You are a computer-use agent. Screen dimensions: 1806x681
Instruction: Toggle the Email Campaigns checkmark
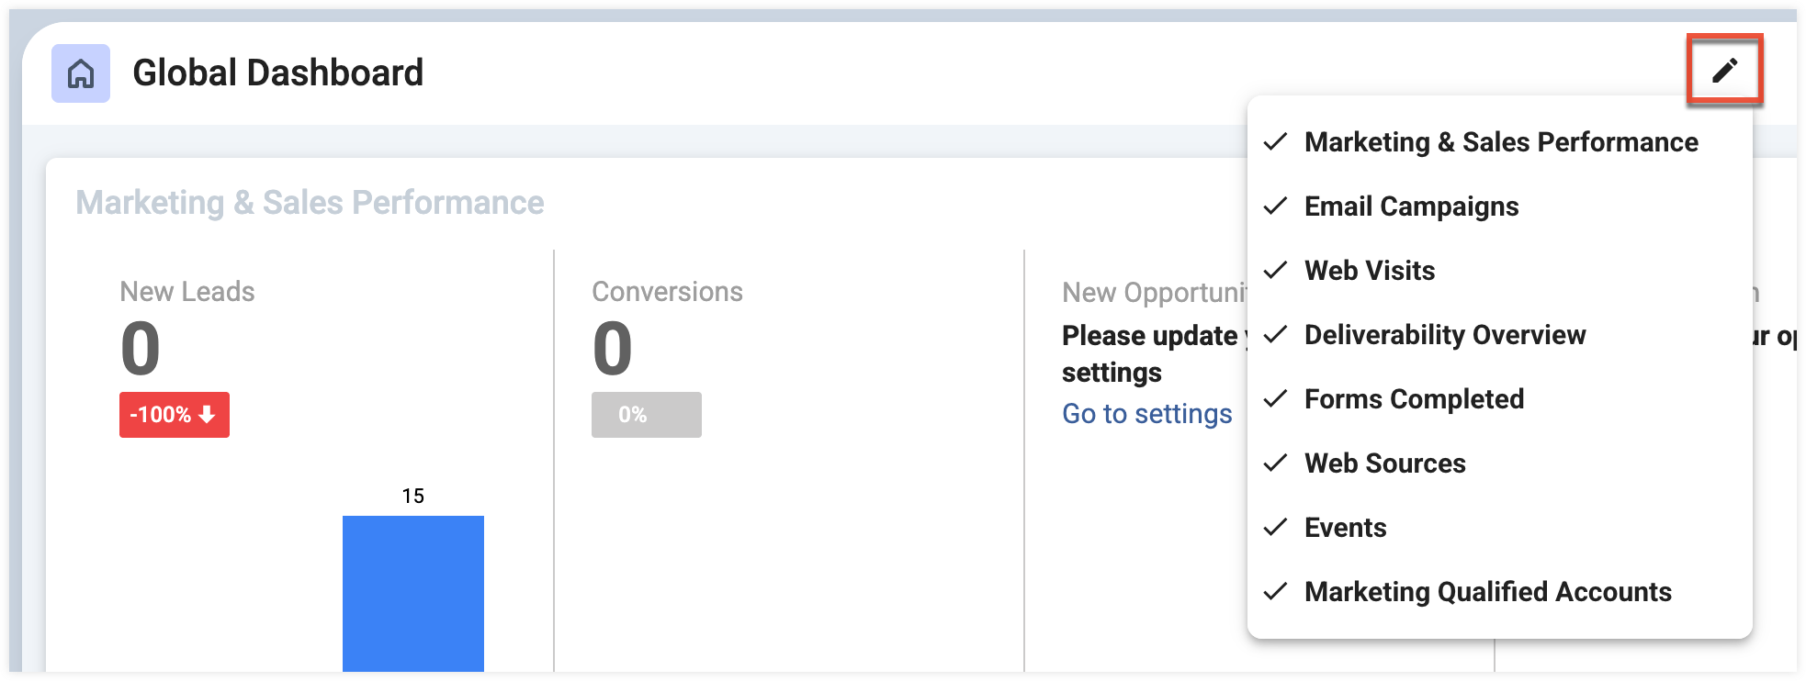[x=1275, y=207]
